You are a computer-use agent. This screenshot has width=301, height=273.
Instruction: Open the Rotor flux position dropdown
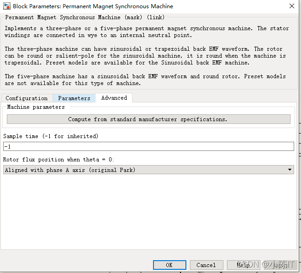pos(148,170)
